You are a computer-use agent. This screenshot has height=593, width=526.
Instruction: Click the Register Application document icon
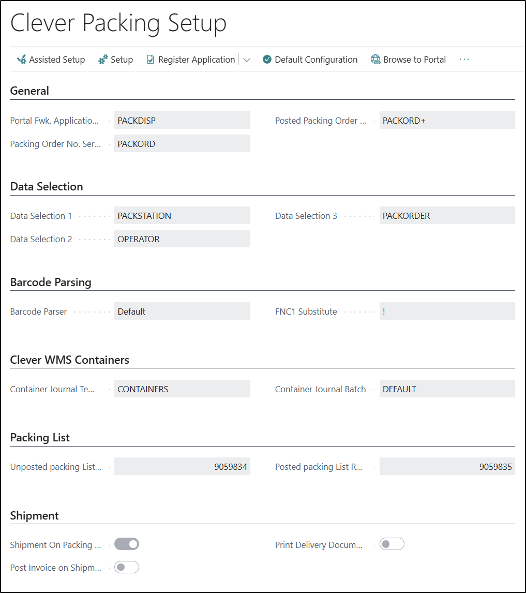coord(151,60)
